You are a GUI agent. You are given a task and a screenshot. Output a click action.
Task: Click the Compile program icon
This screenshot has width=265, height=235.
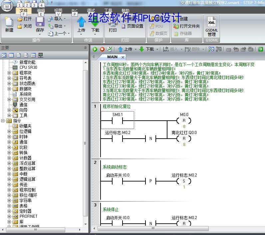click(x=110, y=49)
